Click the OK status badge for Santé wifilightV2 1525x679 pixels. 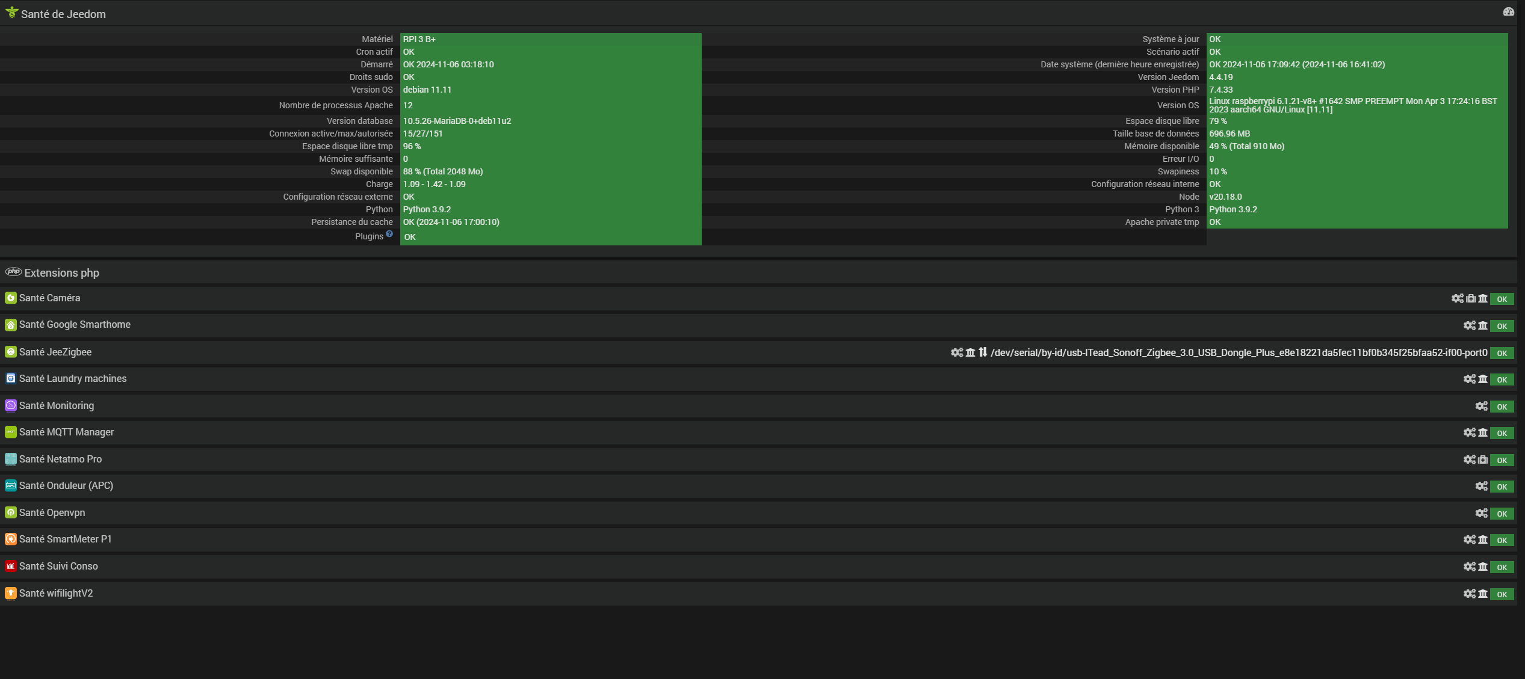(1502, 594)
